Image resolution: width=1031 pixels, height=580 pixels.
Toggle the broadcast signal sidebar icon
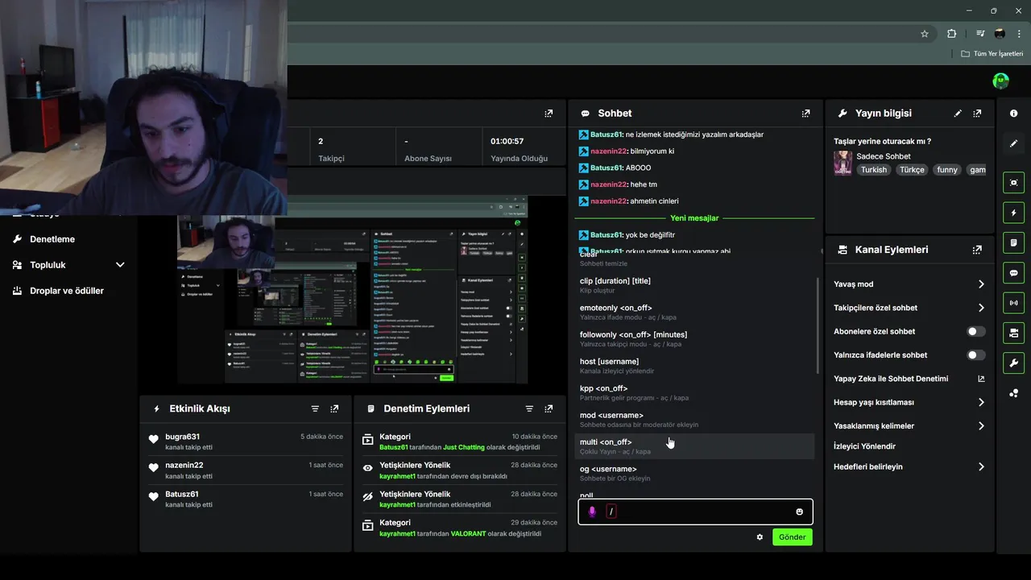pyautogui.click(x=1013, y=303)
